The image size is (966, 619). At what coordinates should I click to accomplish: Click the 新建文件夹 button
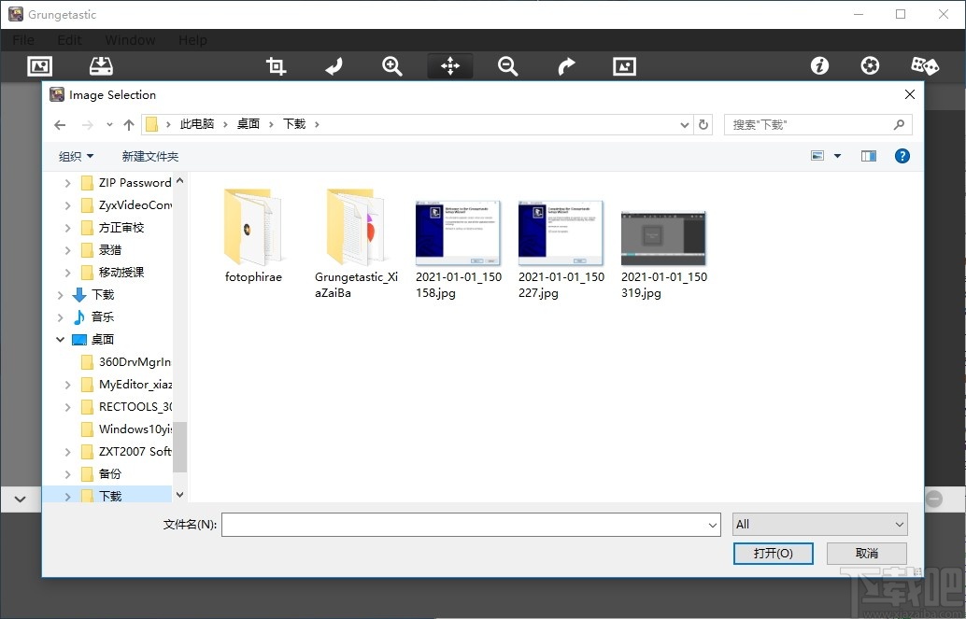(149, 156)
